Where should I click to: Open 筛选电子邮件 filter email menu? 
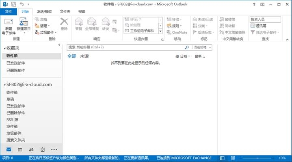point(265,32)
